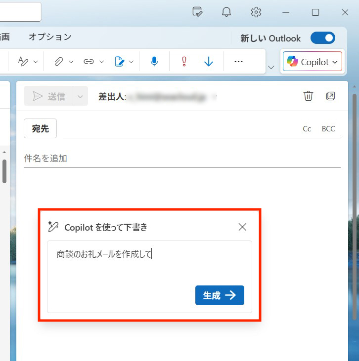Expand the text styles dropdown arrow
359x361 pixels.
pyautogui.click(x=36, y=62)
